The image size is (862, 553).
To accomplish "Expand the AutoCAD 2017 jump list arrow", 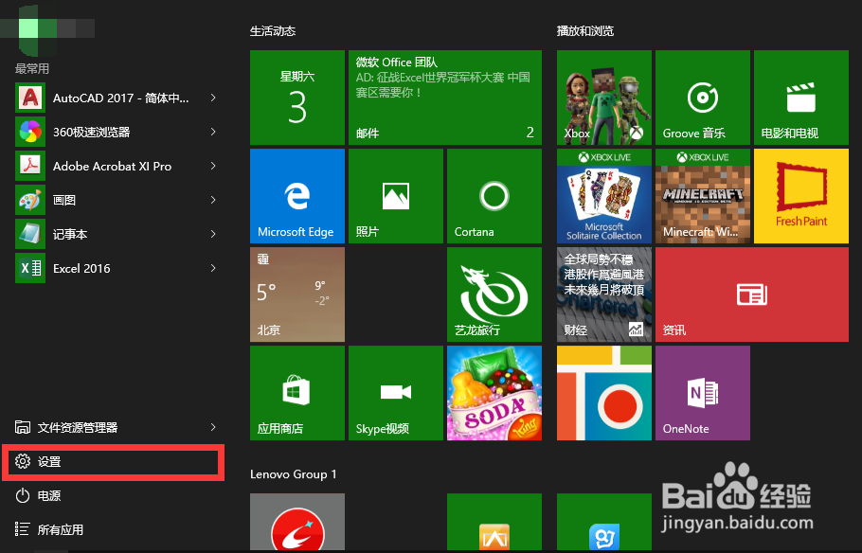I will click(213, 98).
